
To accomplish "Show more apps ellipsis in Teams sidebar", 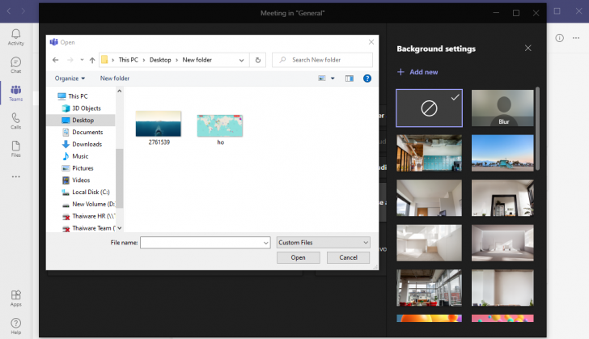I will tap(16, 176).
